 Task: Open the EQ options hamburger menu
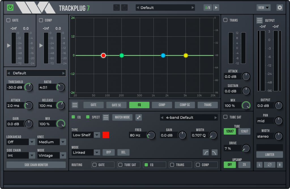coord(106,117)
